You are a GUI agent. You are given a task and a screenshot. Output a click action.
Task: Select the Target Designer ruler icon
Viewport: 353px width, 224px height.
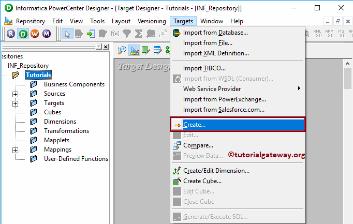click(x=134, y=50)
